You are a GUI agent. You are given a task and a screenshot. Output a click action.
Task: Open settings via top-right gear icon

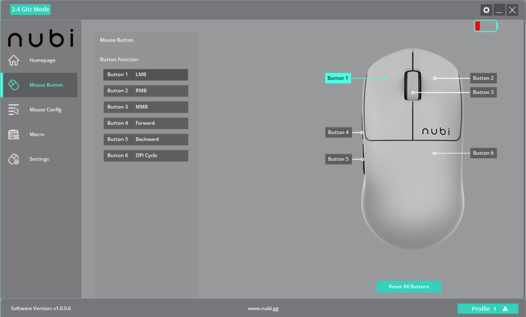click(486, 10)
